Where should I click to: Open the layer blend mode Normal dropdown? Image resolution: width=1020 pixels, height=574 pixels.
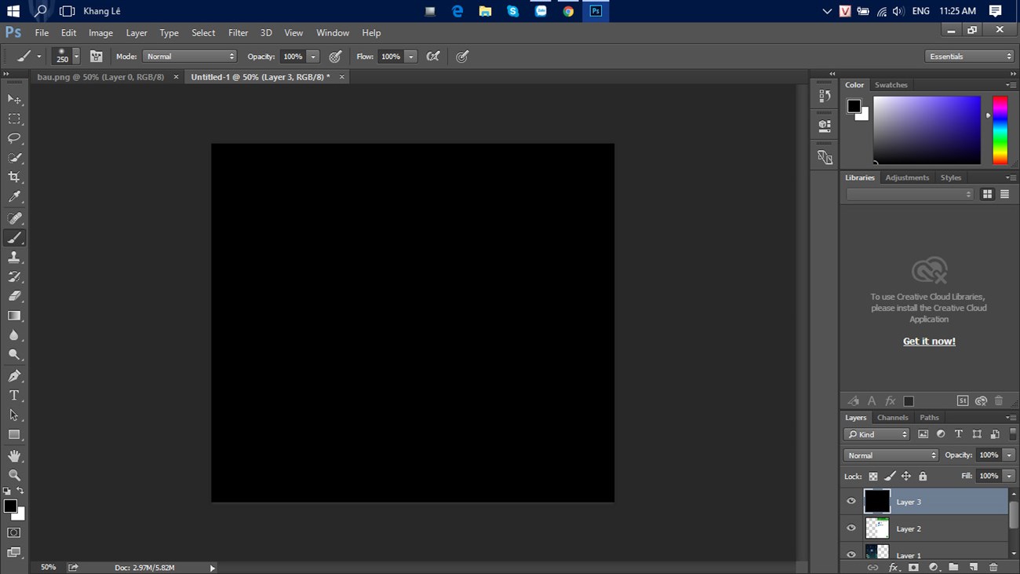pos(891,455)
